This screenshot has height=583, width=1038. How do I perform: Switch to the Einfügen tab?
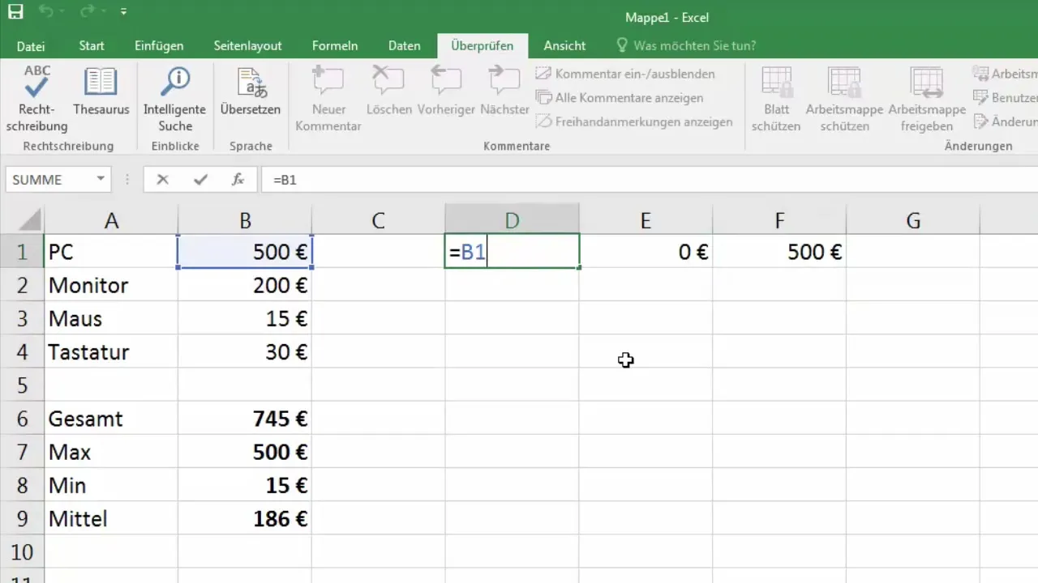[x=159, y=46]
